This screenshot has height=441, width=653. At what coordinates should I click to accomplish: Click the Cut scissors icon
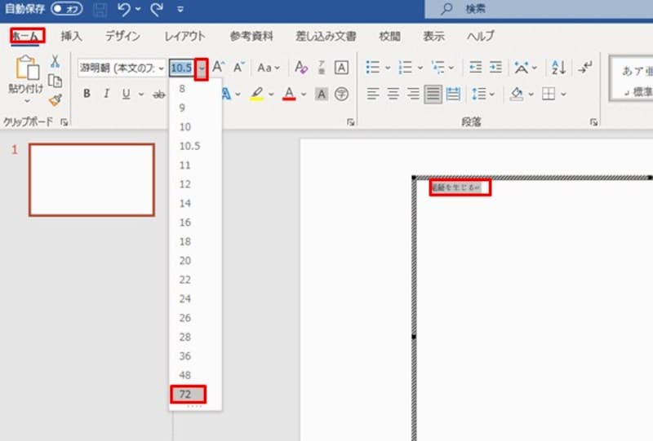click(x=55, y=62)
